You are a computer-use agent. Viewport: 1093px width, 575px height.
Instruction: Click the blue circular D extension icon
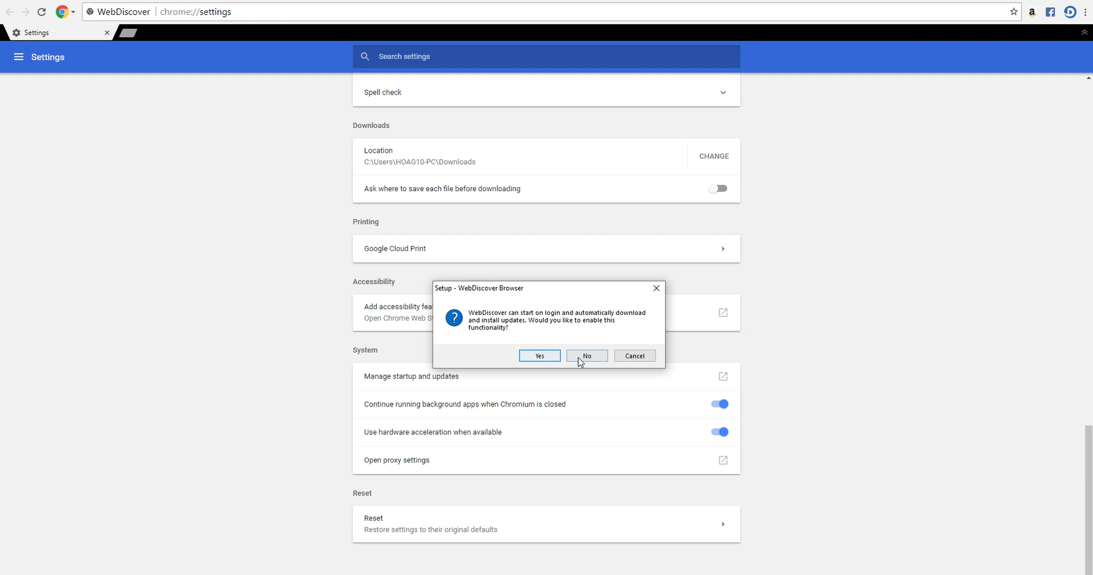pos(1070,11)
